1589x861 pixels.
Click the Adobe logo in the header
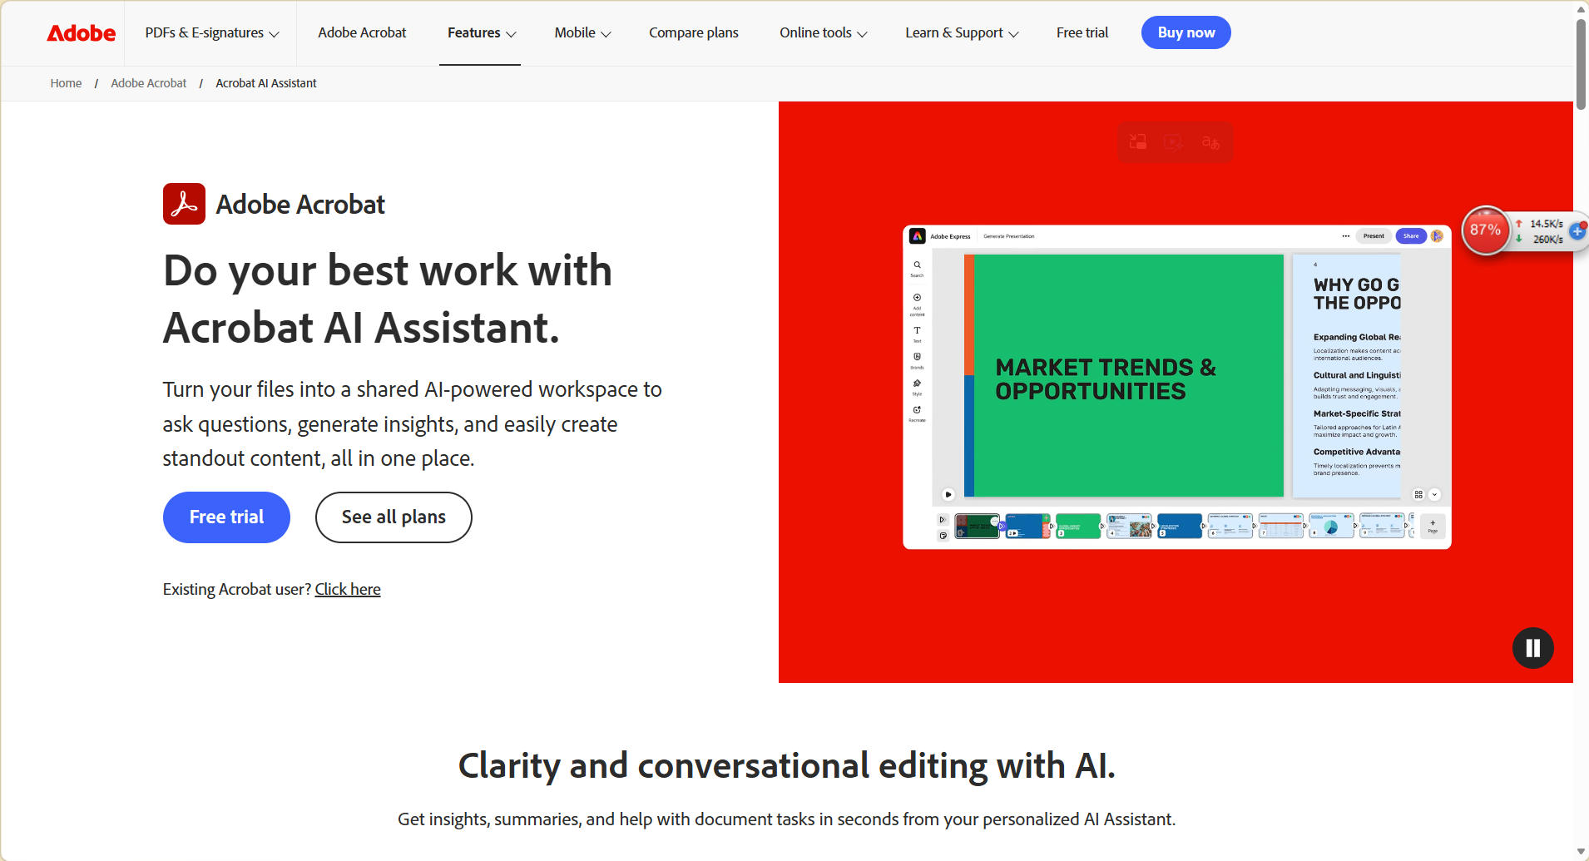pyautogui.click(x=82, y=33)
